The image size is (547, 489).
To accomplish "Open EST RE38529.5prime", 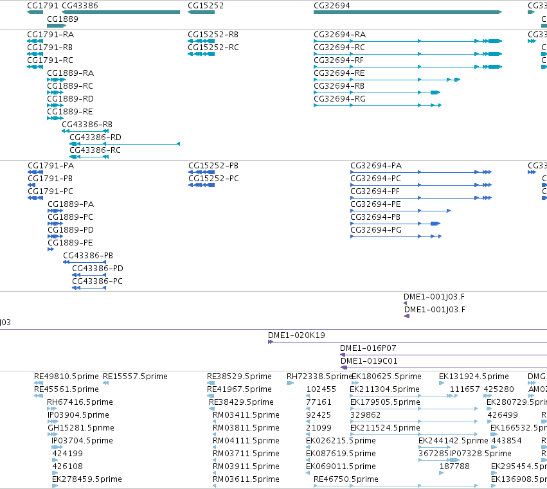I will [239, 377].
